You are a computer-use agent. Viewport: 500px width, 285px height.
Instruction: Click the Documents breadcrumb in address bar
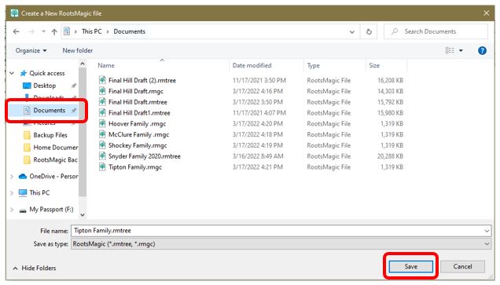click(129, 31)
